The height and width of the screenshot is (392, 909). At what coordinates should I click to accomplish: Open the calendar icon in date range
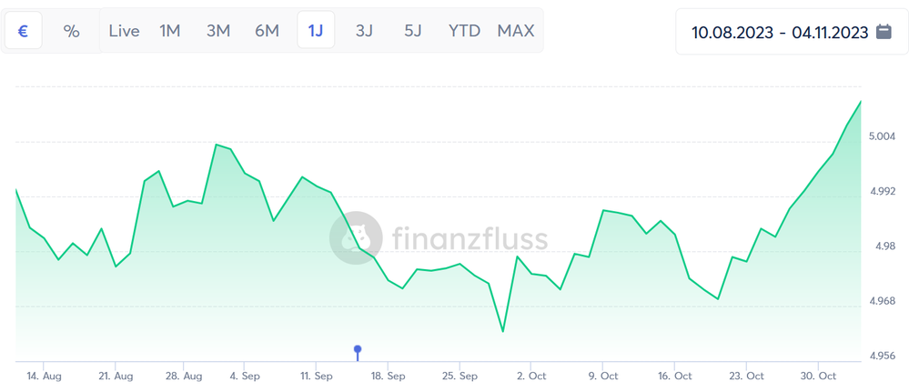point(884,31)
